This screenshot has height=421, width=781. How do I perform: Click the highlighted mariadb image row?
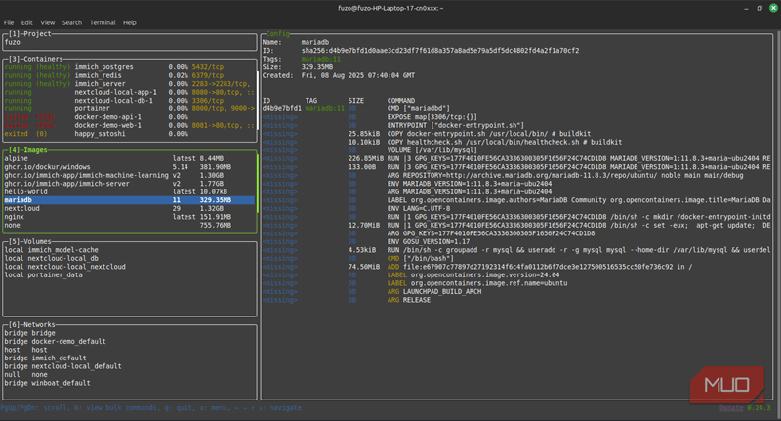(130, 200)
